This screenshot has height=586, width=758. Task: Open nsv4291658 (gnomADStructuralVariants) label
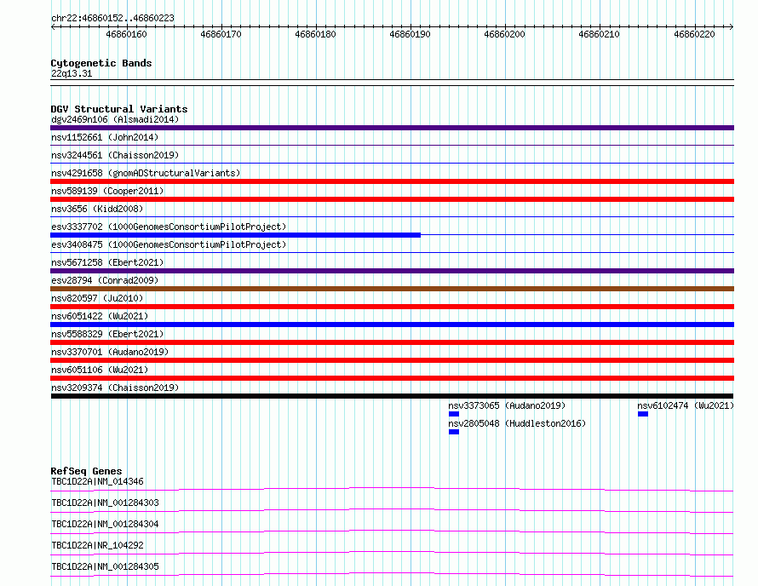[146, 173]
